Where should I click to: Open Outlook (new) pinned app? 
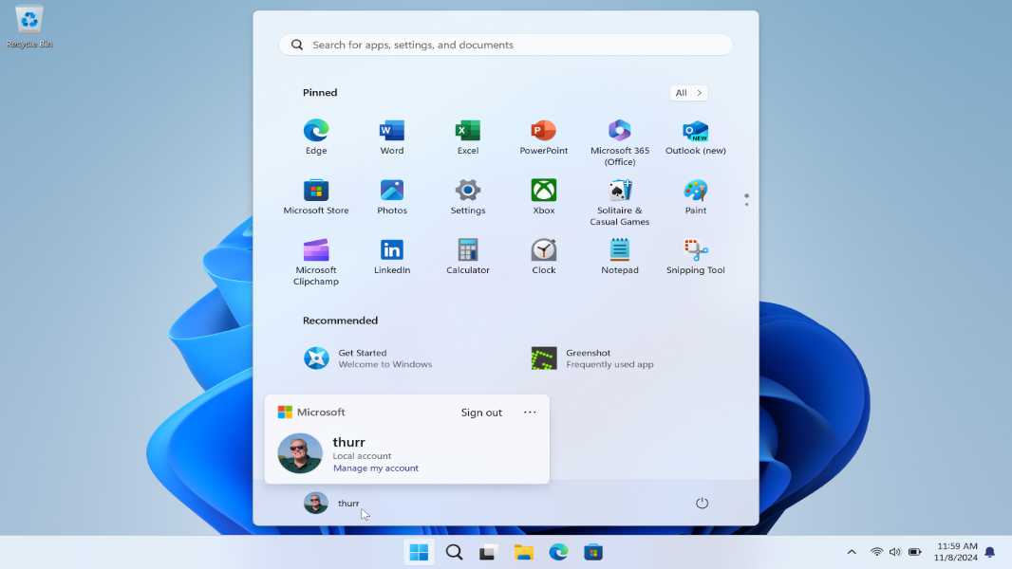click(x=695, y=138)
